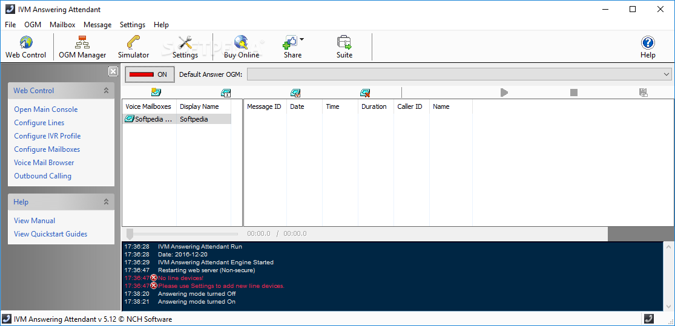Sort by Voice Mailboxes column header

[x=149, y=106]
